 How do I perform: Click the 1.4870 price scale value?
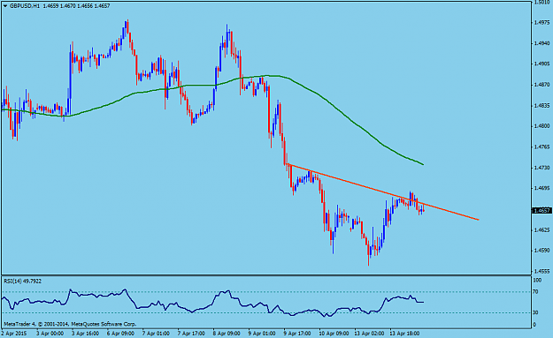tap(541, 85)
